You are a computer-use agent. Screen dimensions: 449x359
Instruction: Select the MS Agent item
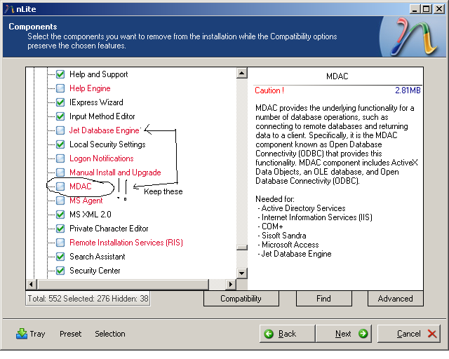coord(86,201)
